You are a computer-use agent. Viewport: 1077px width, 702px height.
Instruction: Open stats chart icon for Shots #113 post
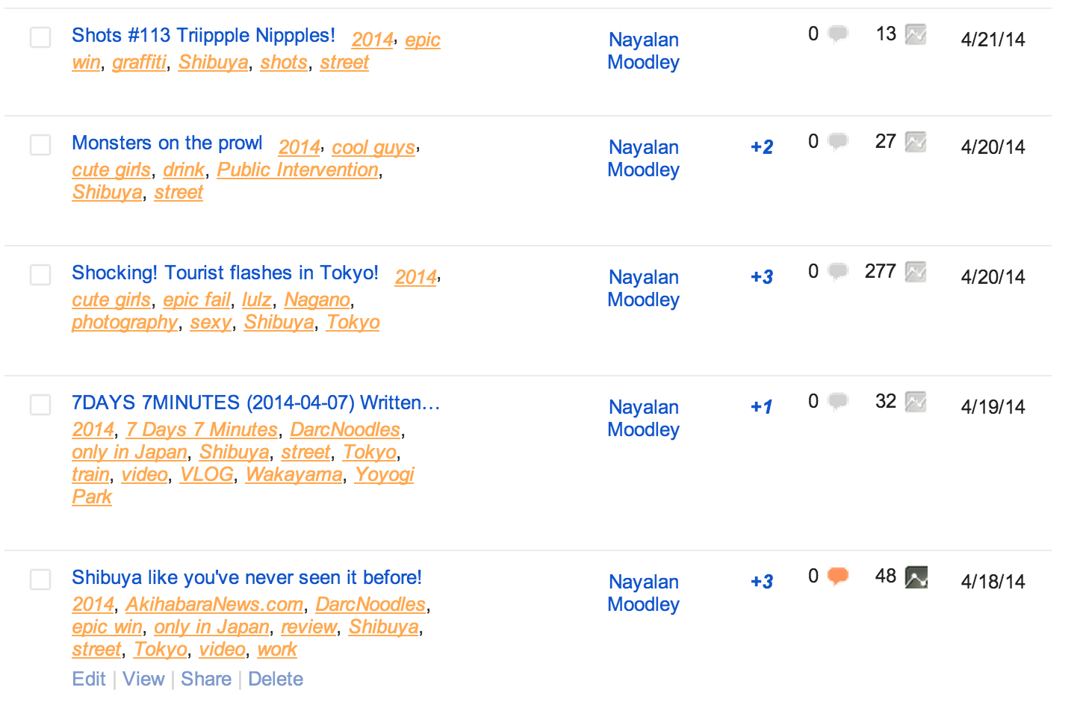(916, 34)
